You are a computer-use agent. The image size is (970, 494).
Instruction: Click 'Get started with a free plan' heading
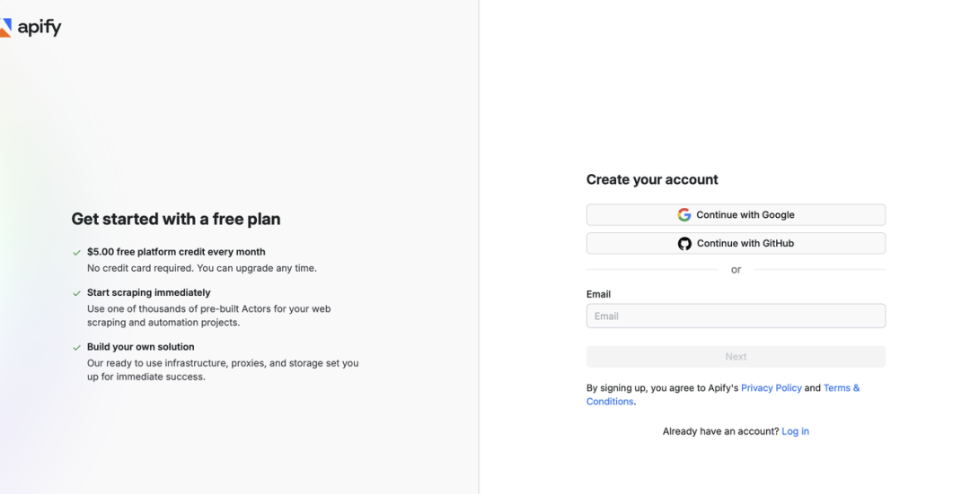pos(176,219)
